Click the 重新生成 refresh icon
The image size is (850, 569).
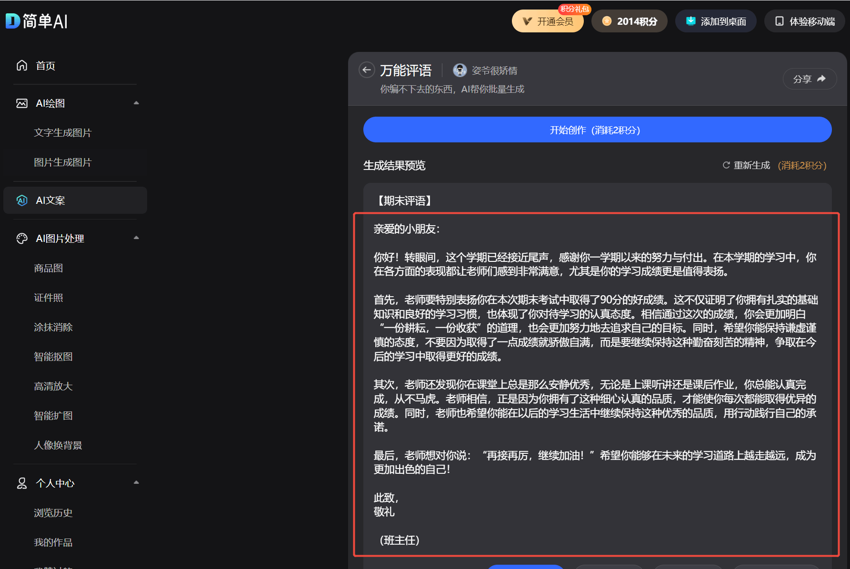(x=726, y=165)
